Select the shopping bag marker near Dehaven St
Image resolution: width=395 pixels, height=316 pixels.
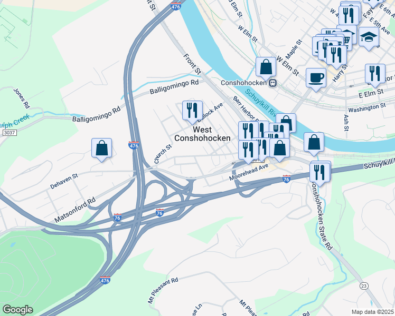pyautogui.click(x=102, y=149)
